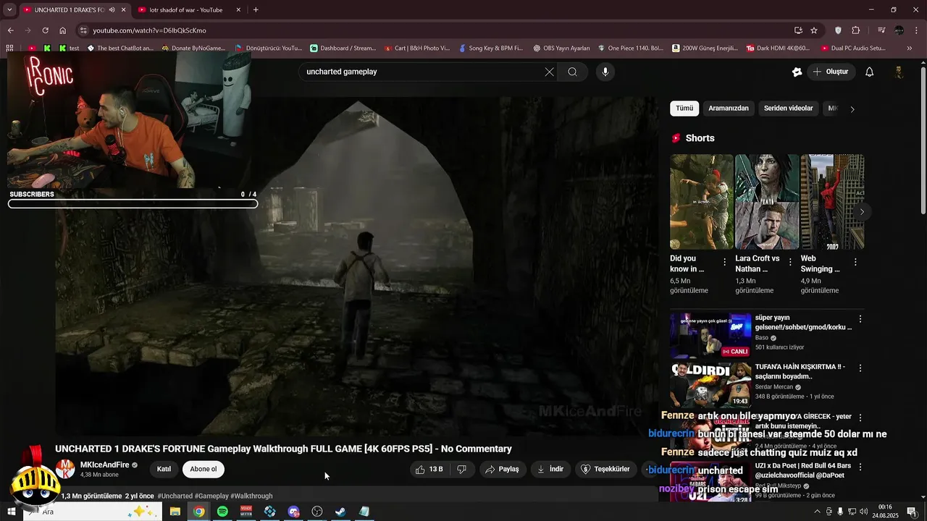The width and height of the screenshot is (927, 521).
Task: Open the tab search dropdown
Action: click(x=9, y=10)
